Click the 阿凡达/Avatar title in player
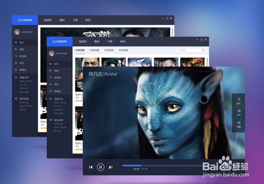This screenshot has height=184, width=264. (x=103, y=74)
